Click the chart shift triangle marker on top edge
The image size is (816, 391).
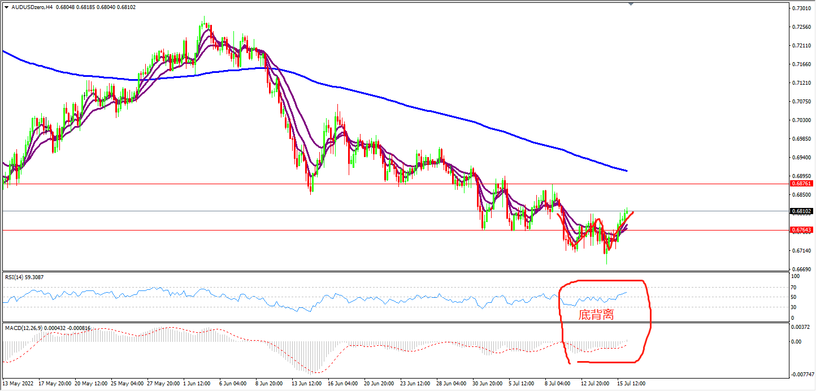(x=631, y=4)
